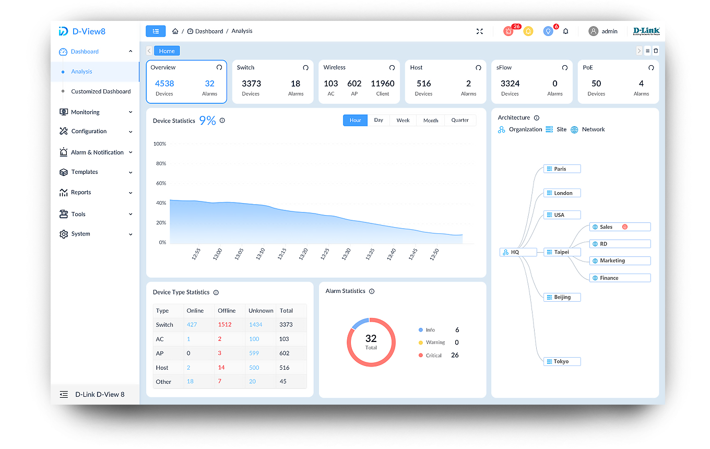Toggle fullscreen mode icon
Viewport: 710px width, 449px height.
pos(479,31)
